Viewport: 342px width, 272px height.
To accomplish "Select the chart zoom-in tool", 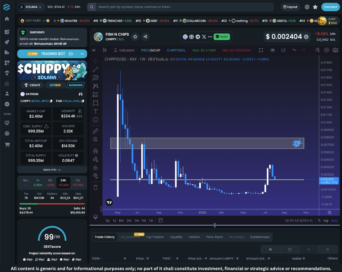I will [96, 140].
